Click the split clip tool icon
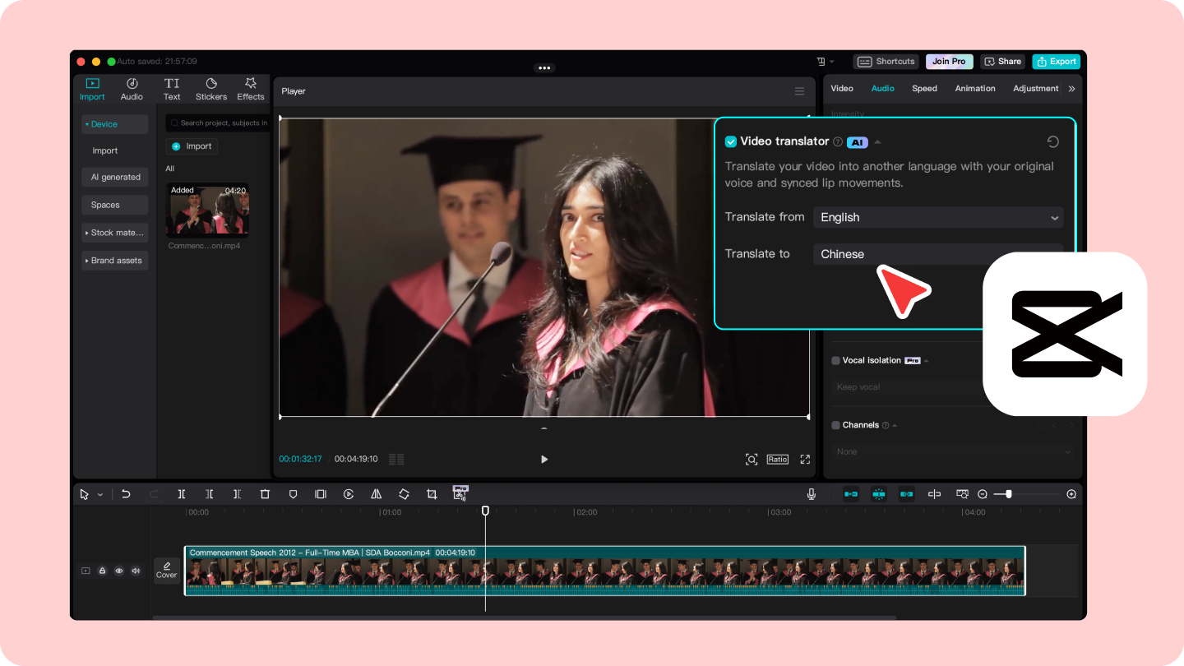This screenshot has width=1184, height=666. point(182,494)
